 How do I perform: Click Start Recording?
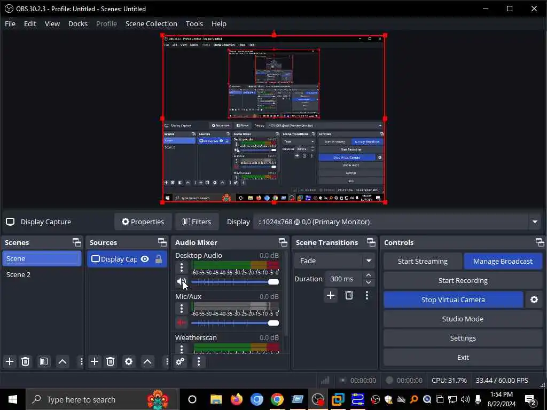pos(463,281)
